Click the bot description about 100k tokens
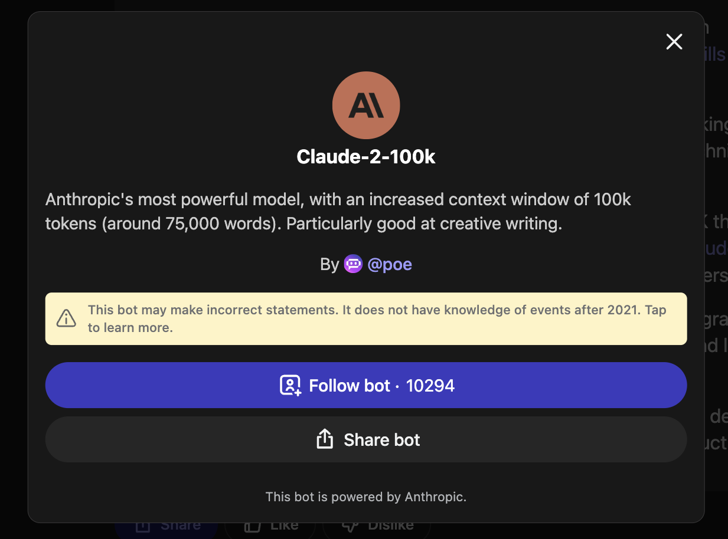This screenshot has width=728, height=539. (x=338, y=212)
